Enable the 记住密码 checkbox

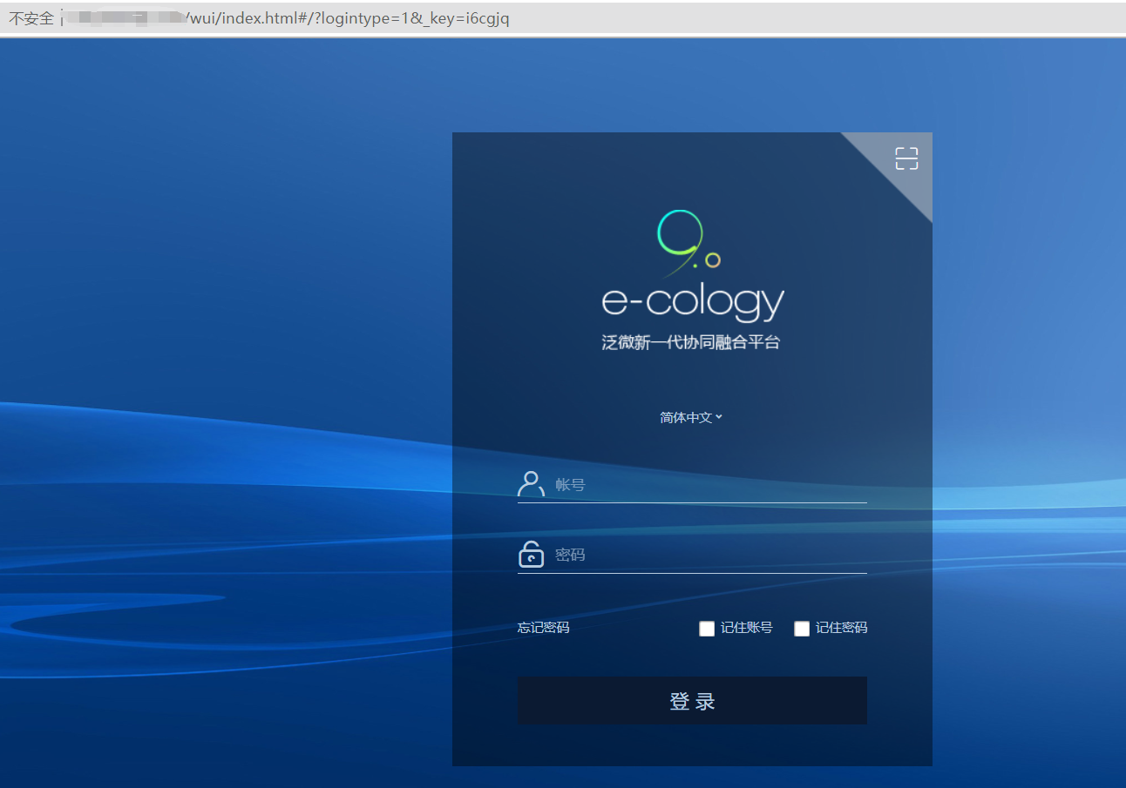coord(802,629)
